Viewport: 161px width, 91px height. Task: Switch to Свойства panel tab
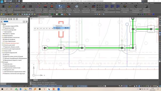coord(9,84)
